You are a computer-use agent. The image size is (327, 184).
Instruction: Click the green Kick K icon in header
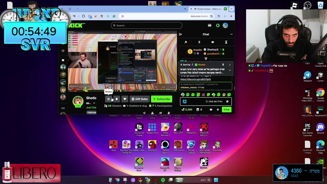click(x=218, y=26)
